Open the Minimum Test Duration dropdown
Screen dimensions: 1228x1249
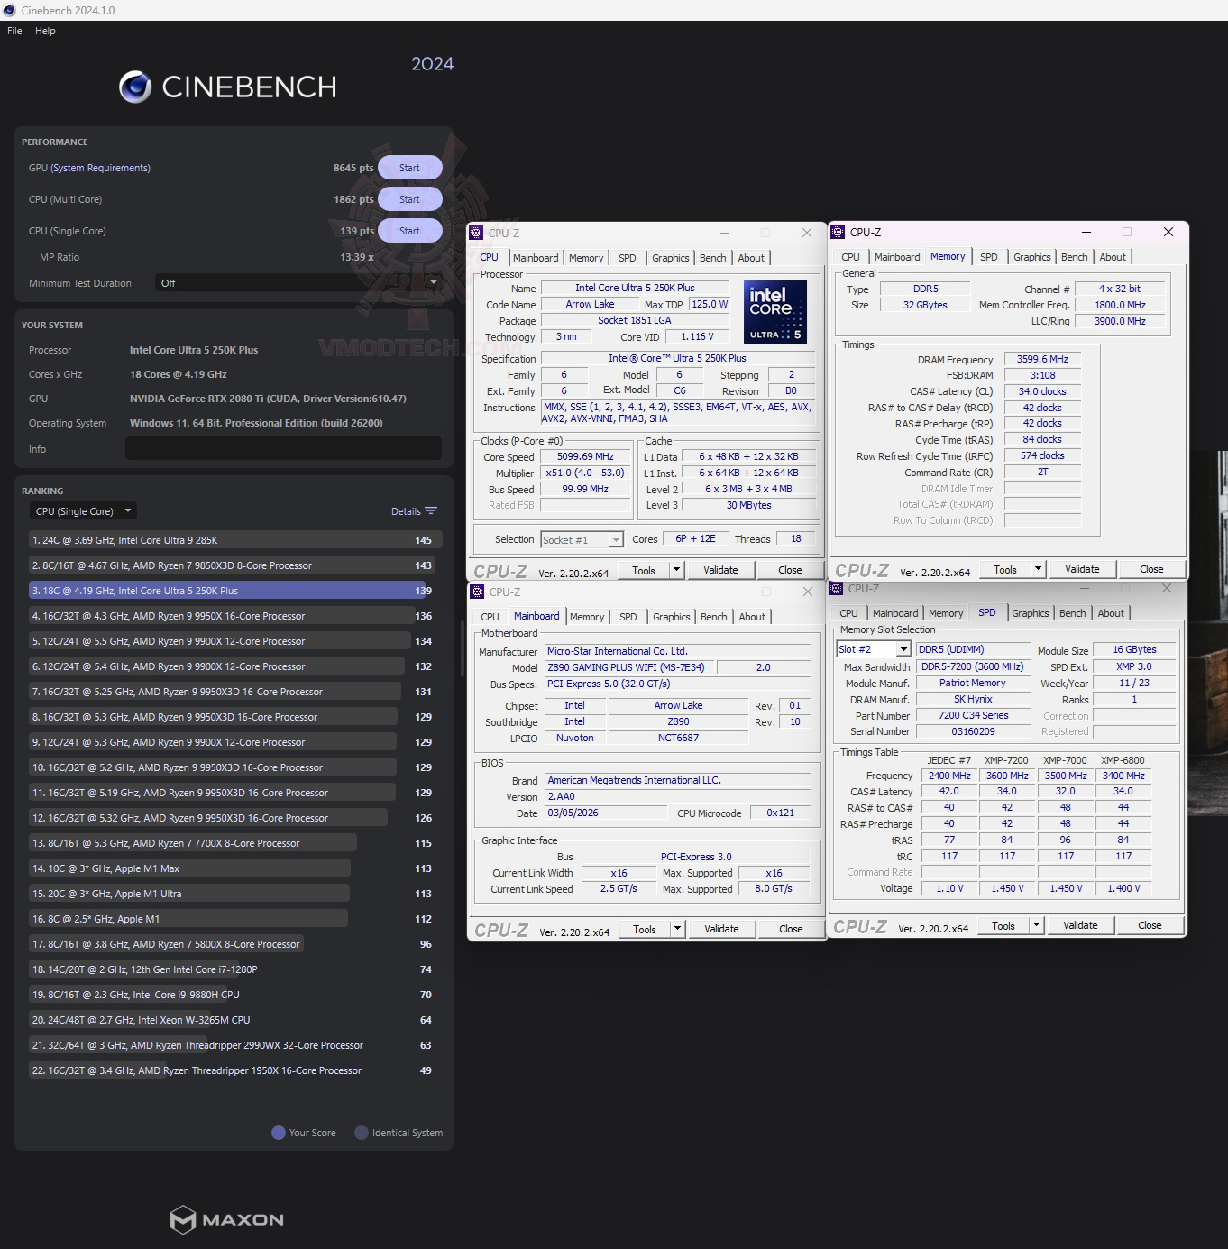(x=298, y=283)
